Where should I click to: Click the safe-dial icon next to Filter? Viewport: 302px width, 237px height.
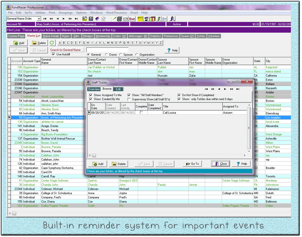pos(91,19)
